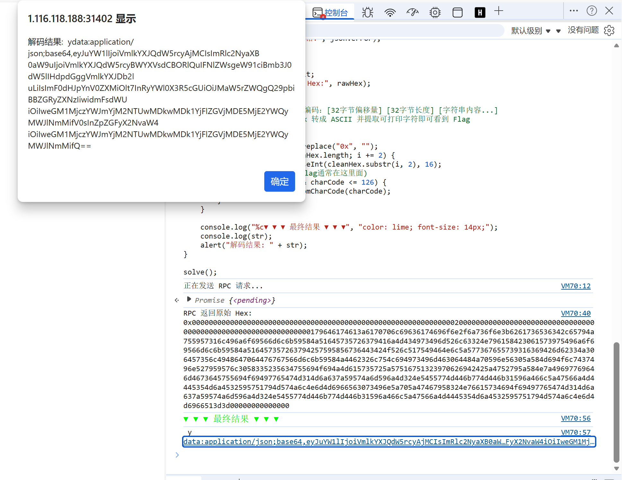Open DevTools help question mark icon
Image resolution: width=622 pixels, height=480 pixels.
(591, 11)
